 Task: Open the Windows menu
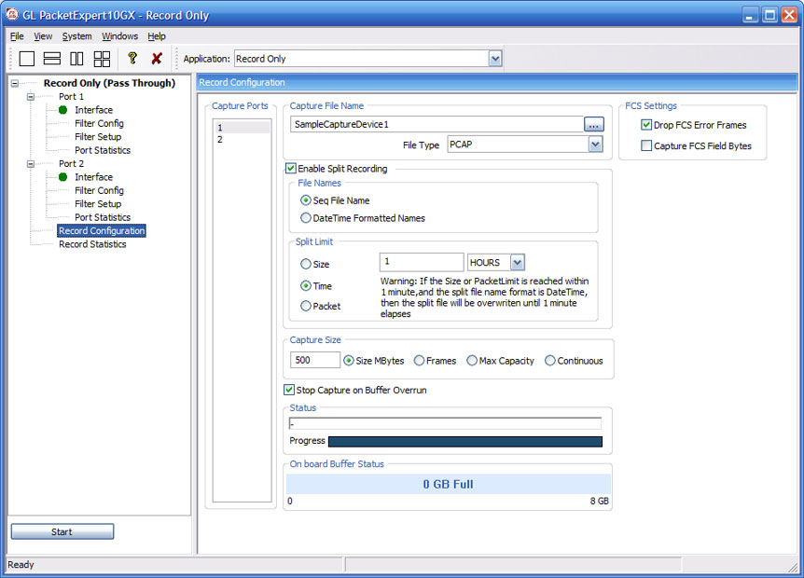(119, 36)
